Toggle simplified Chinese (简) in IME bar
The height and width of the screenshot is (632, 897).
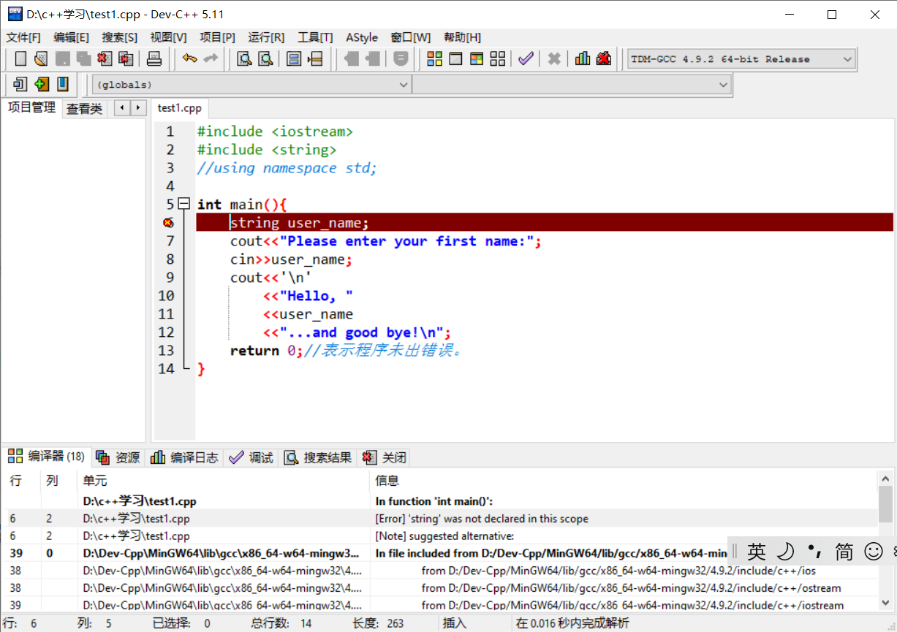point(844,552)
